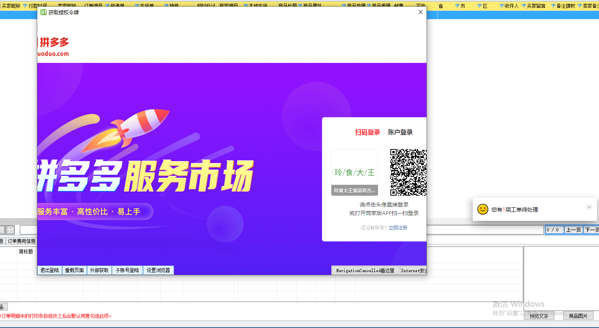Click the 0 / 0 page counter field

pos(554,230)
